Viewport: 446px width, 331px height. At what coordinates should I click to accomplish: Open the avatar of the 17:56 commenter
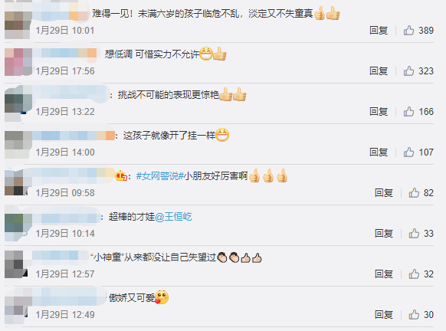click(x=18, y=62)
